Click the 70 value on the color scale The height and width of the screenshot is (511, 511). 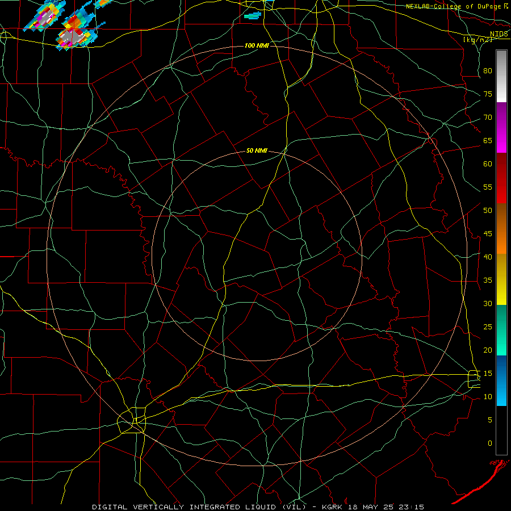pos(488,118)
